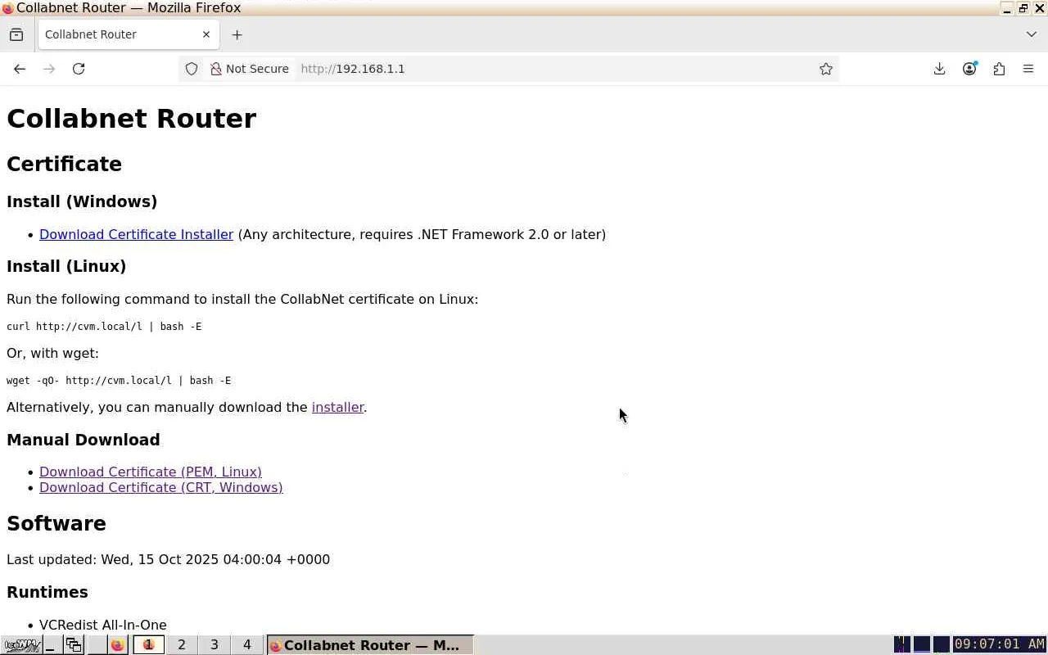Screen dimensions: 1048x655
Task: Click the forward navigation arrow
Action: (x=49, y=69)
